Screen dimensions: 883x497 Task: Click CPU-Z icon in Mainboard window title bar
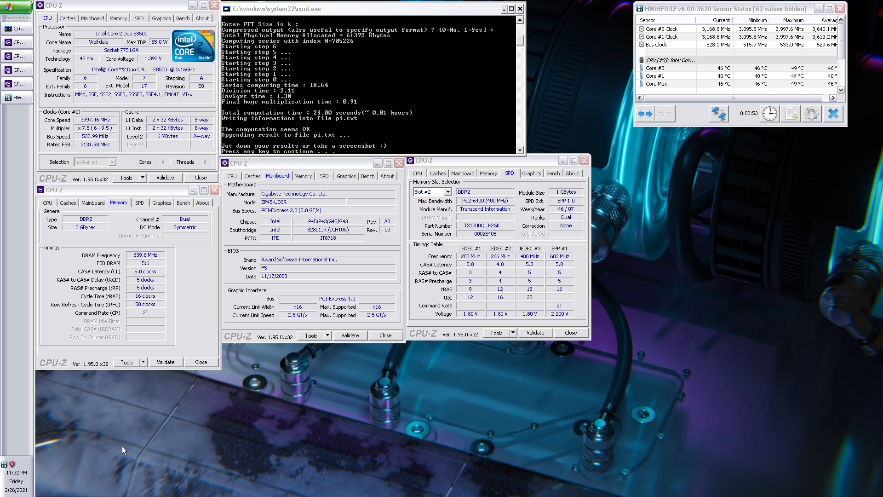tap(225, 163)
